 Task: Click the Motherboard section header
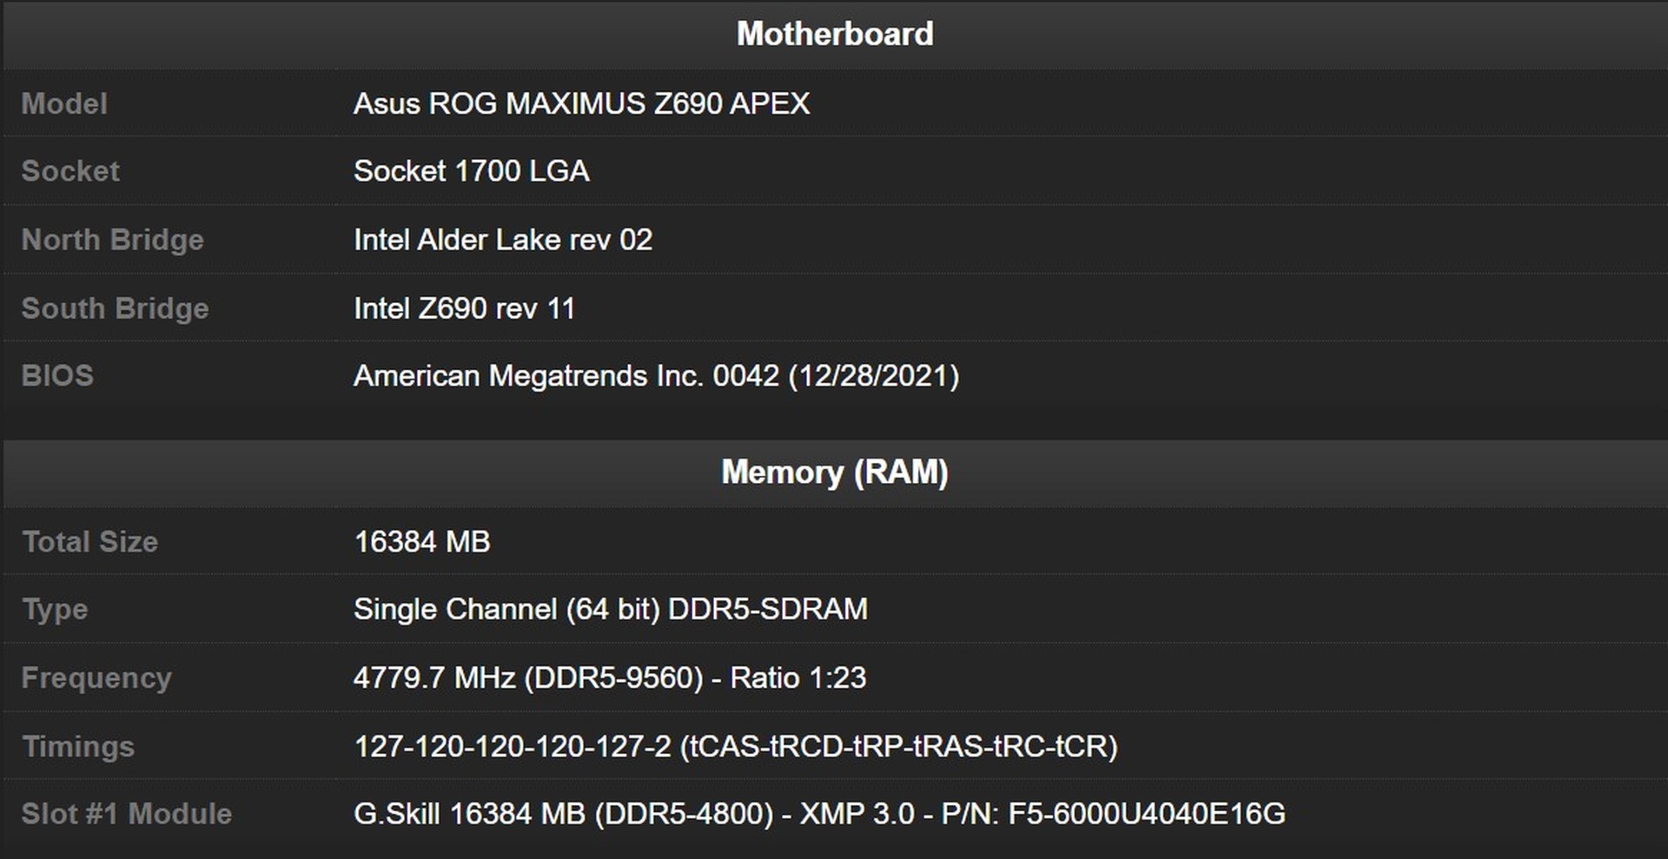tap(834, 34)
